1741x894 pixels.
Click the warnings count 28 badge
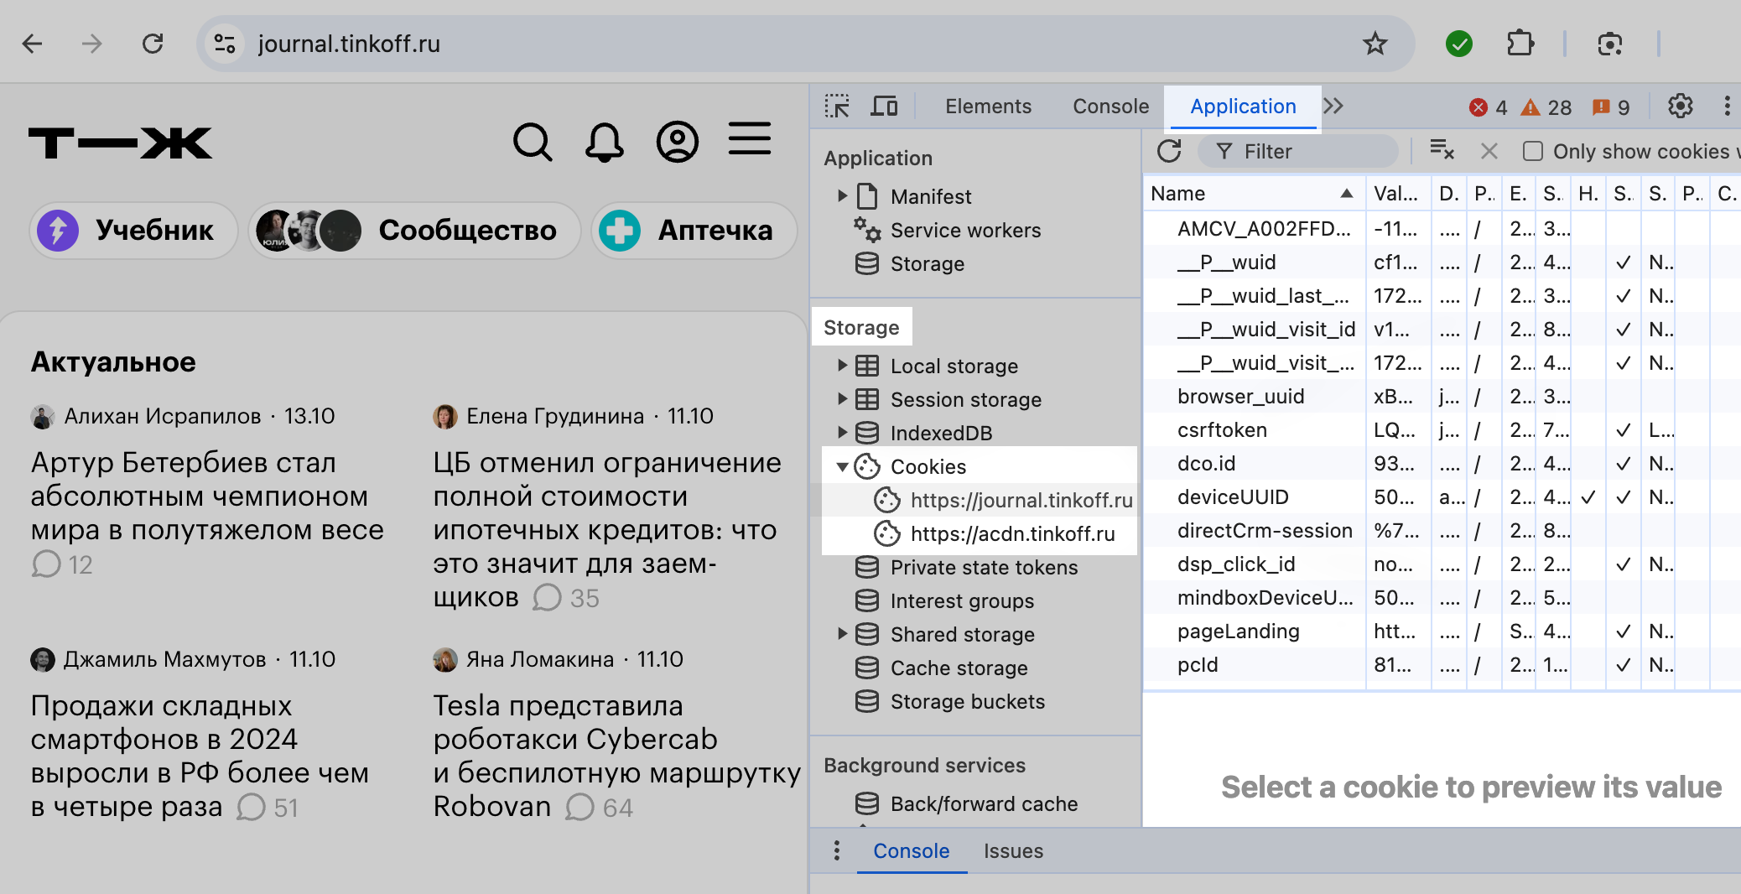pos(1546,107)
